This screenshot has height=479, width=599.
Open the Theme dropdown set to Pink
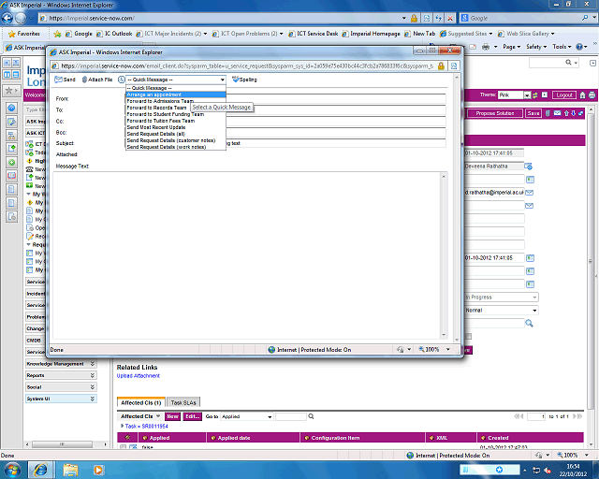[x=519, y=95]
